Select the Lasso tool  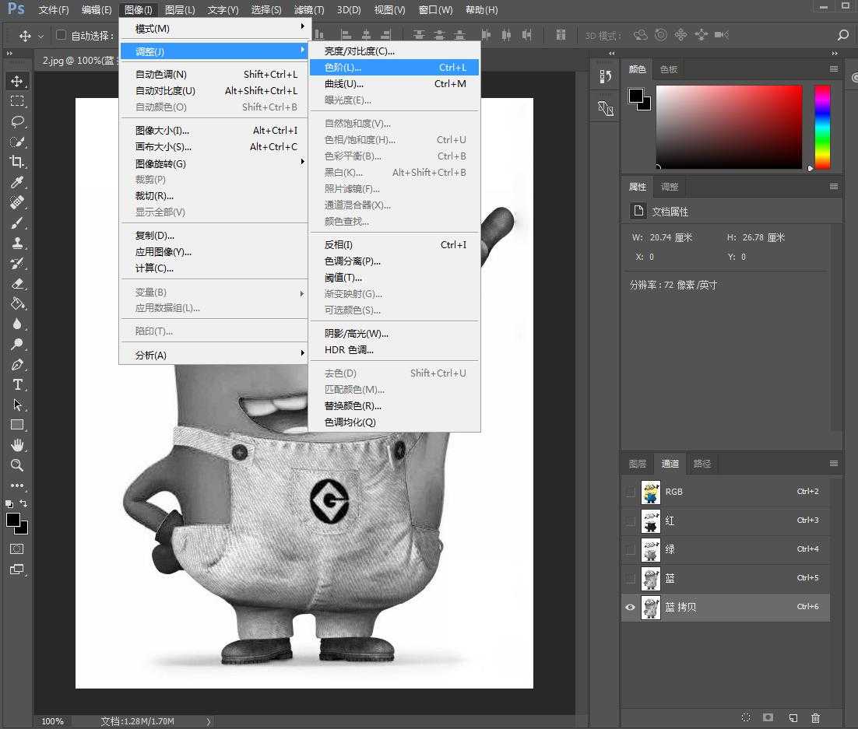point(17,121)
